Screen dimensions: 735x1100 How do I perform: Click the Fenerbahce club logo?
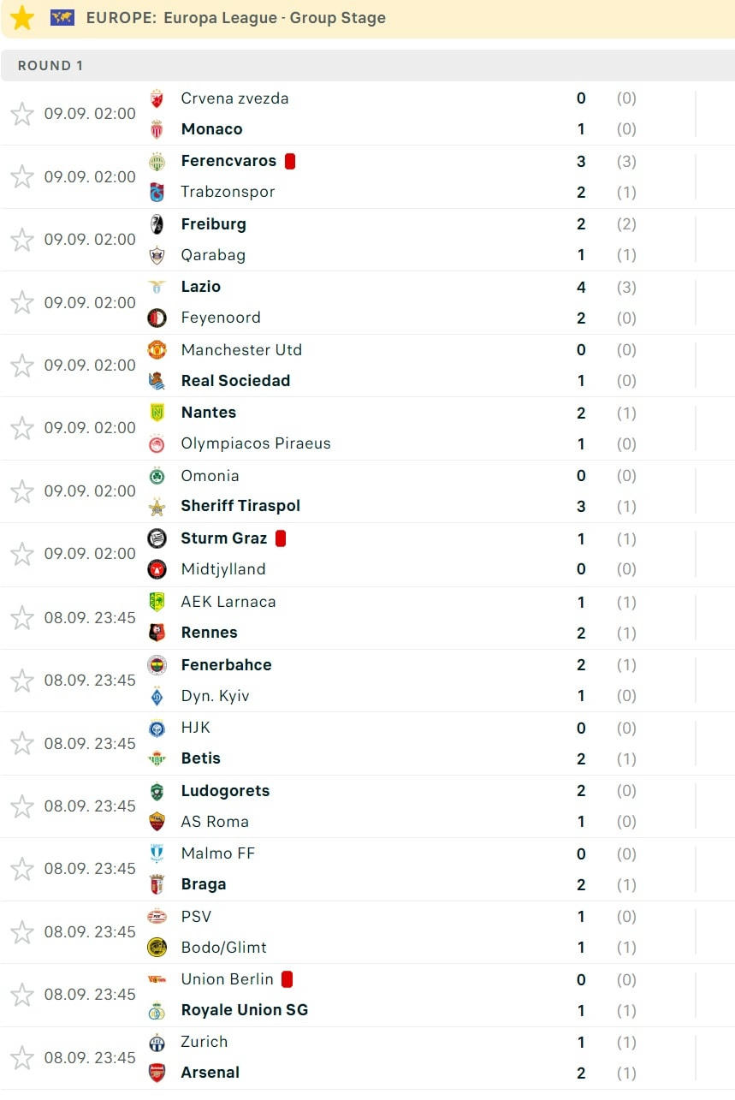pyautogui.click(x=157, y=665)
